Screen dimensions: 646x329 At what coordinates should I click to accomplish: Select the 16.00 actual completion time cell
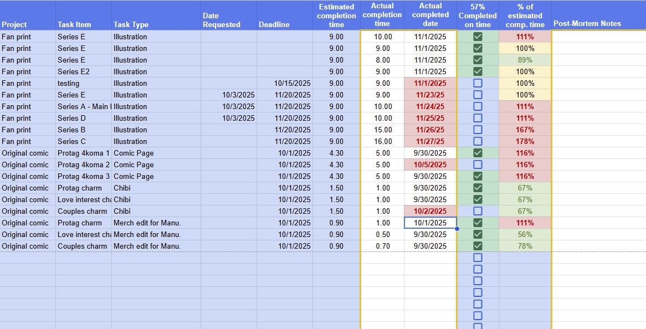(x=382, y=141)
